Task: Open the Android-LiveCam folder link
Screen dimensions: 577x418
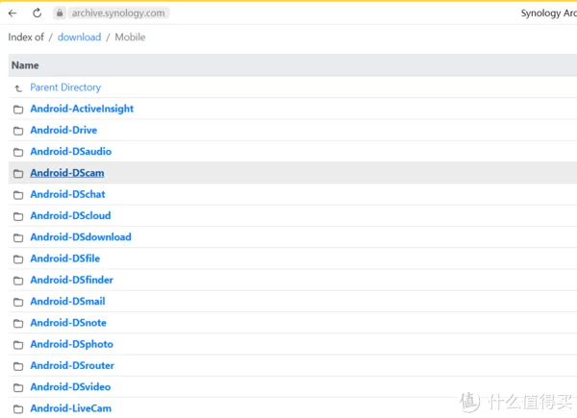Action: click(70, 408)
